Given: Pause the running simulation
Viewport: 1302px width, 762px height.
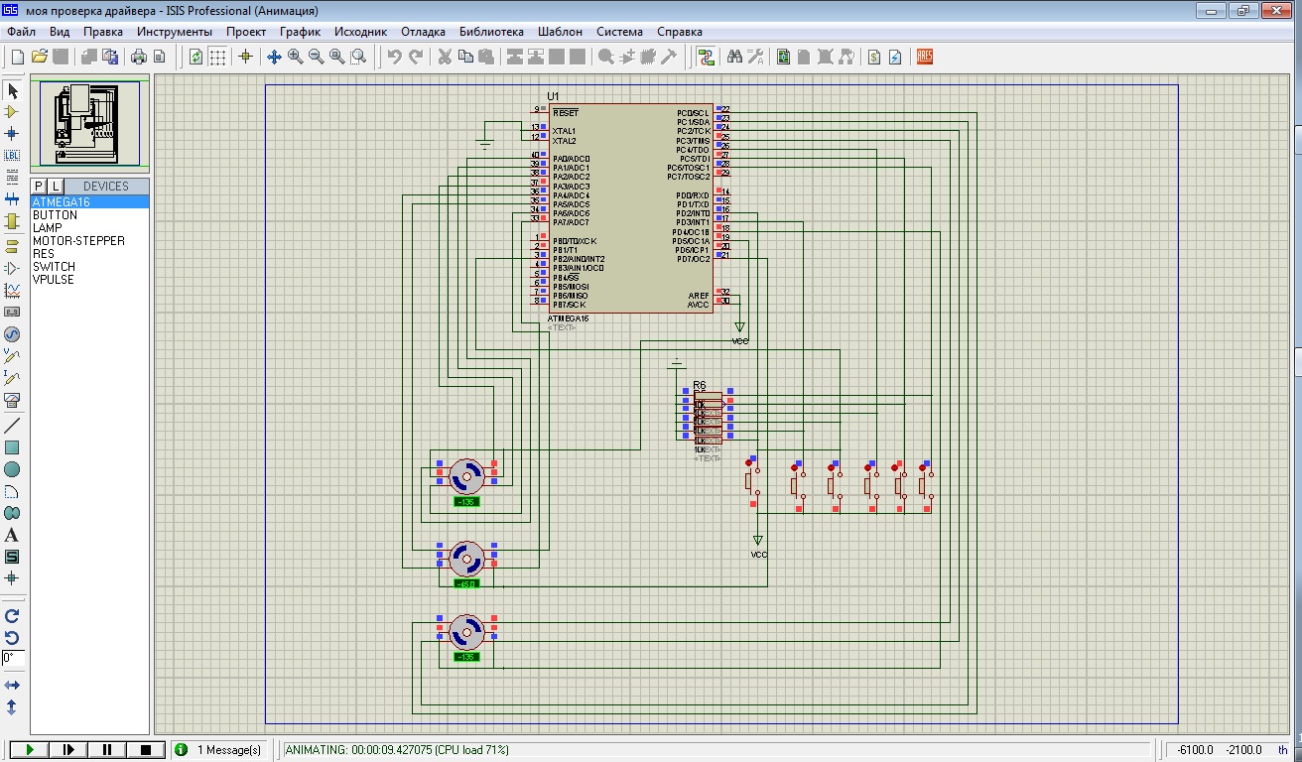Looking at the screenshot, I should (107, 750).
